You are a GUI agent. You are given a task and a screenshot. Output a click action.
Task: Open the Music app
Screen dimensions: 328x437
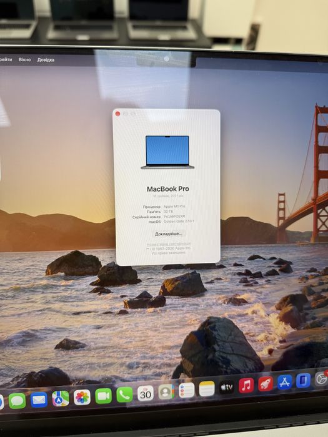246,385
